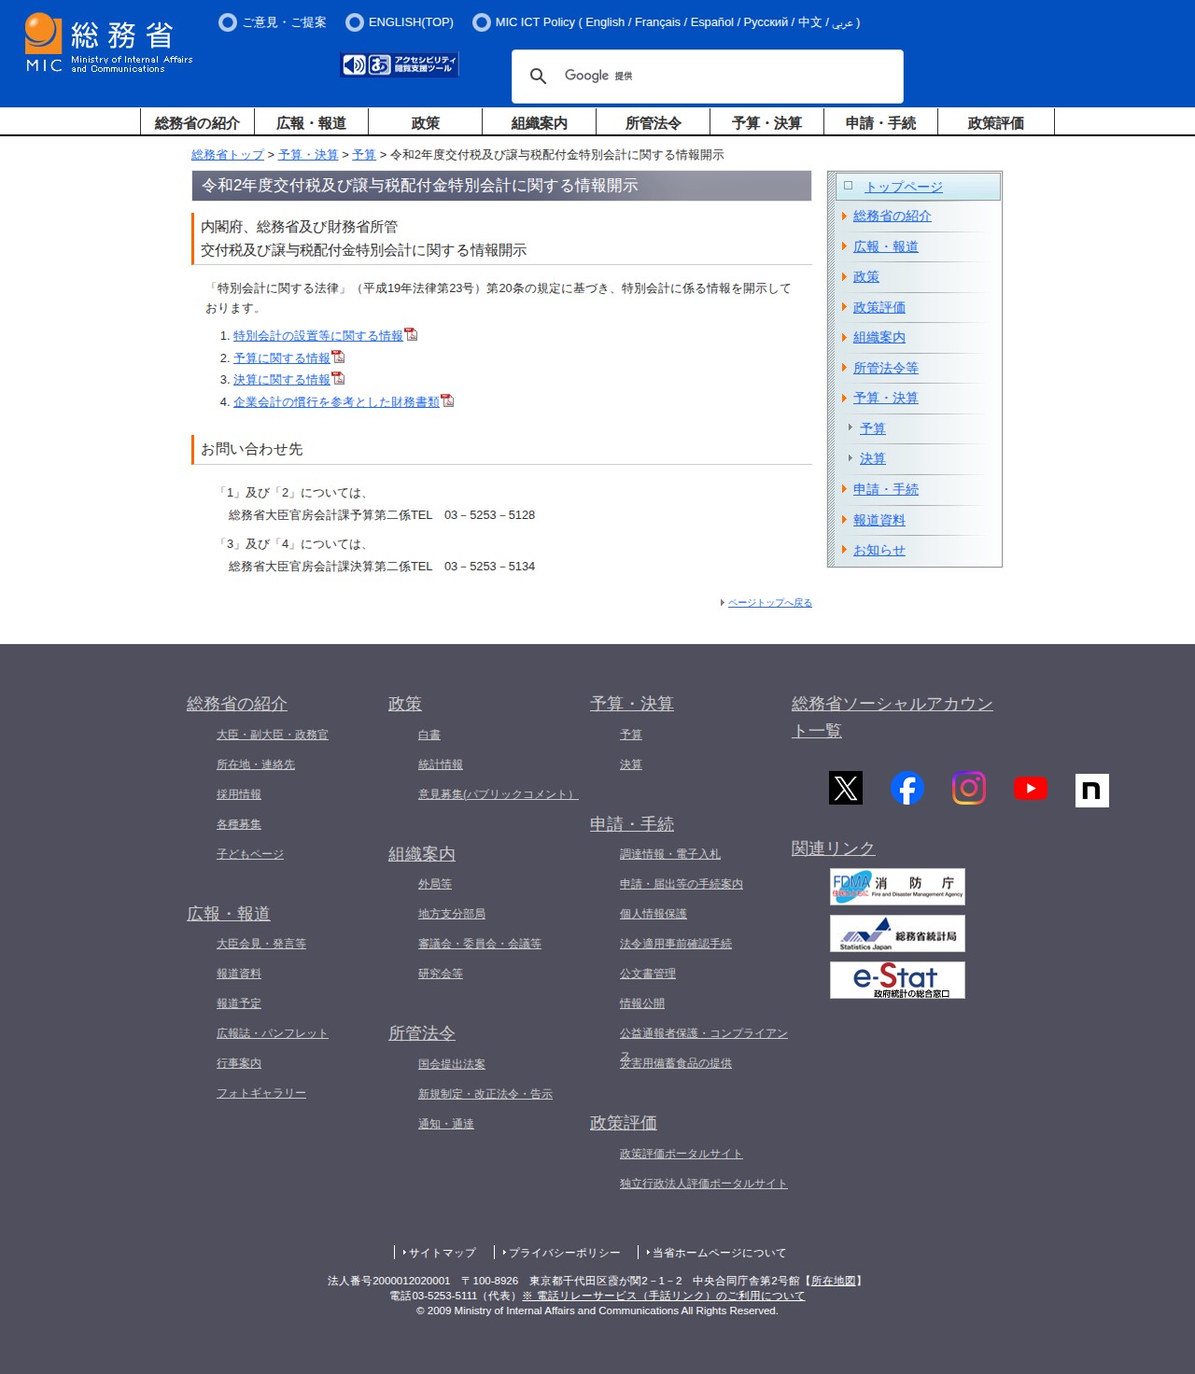The width and height of the screenshot is (1195, 1374).
Task: Open 広報・報道 in top navigation
Action: coord(311,123)
